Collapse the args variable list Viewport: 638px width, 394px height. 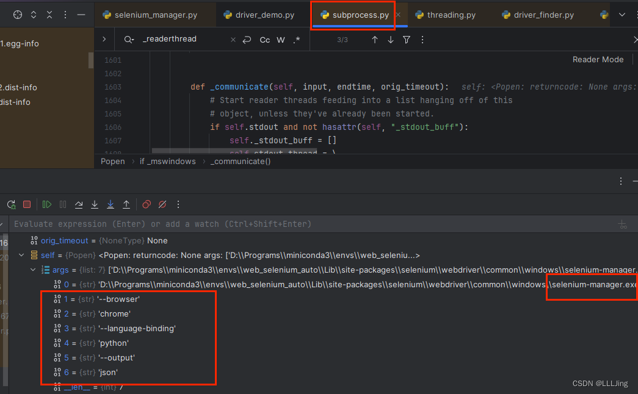[33, 270]
